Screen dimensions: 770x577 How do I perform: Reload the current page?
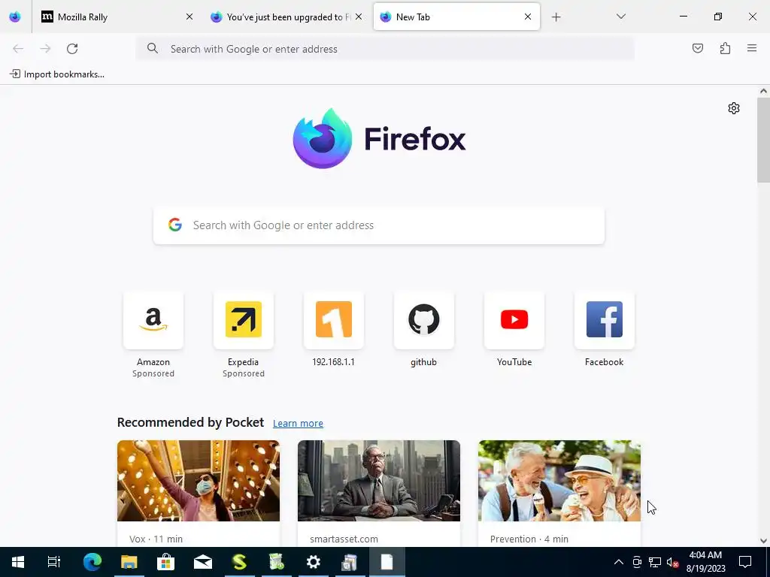(72, 49)
